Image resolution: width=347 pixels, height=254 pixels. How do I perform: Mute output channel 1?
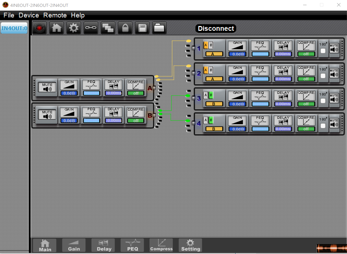(x=334, y=48)
